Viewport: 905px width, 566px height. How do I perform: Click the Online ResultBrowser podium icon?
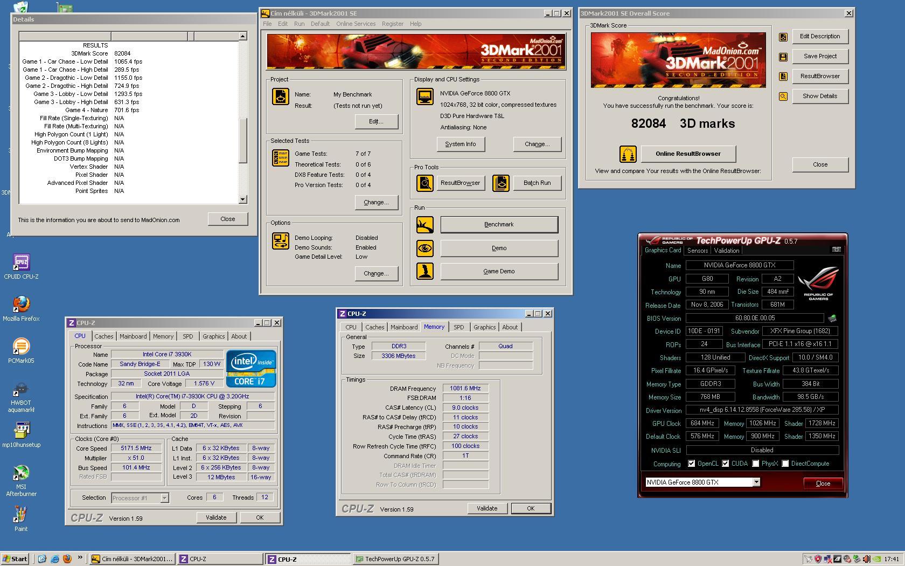coord(628,154)
